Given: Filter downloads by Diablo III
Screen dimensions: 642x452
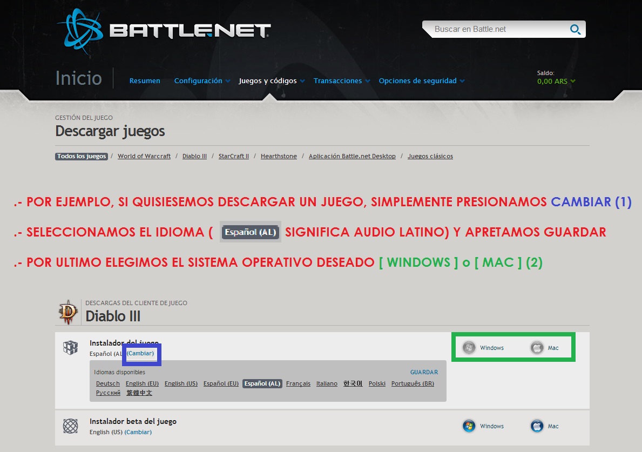Looking at the screenshot, I should [x=194, y=156].
